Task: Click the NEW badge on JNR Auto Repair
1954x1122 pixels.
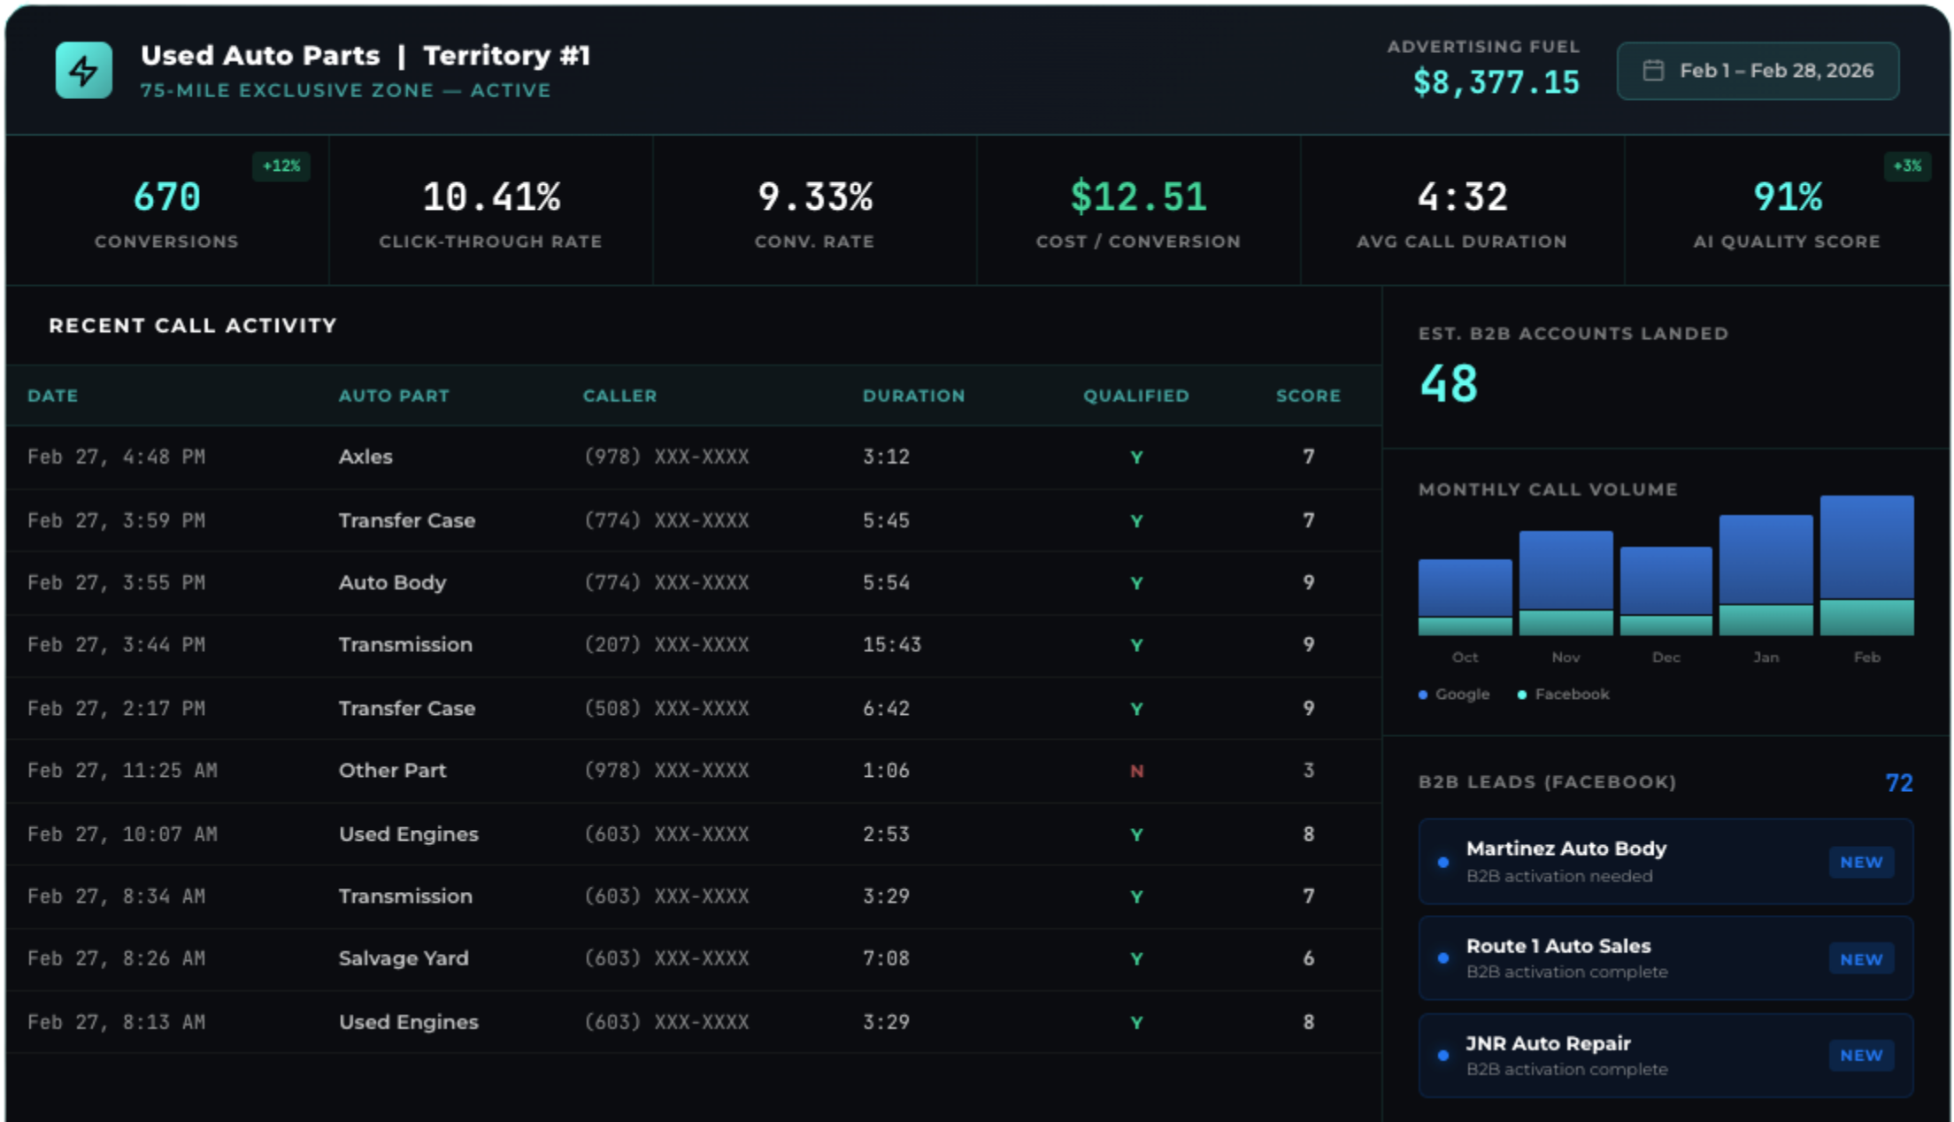Action: click(x=1860, y=1055)
